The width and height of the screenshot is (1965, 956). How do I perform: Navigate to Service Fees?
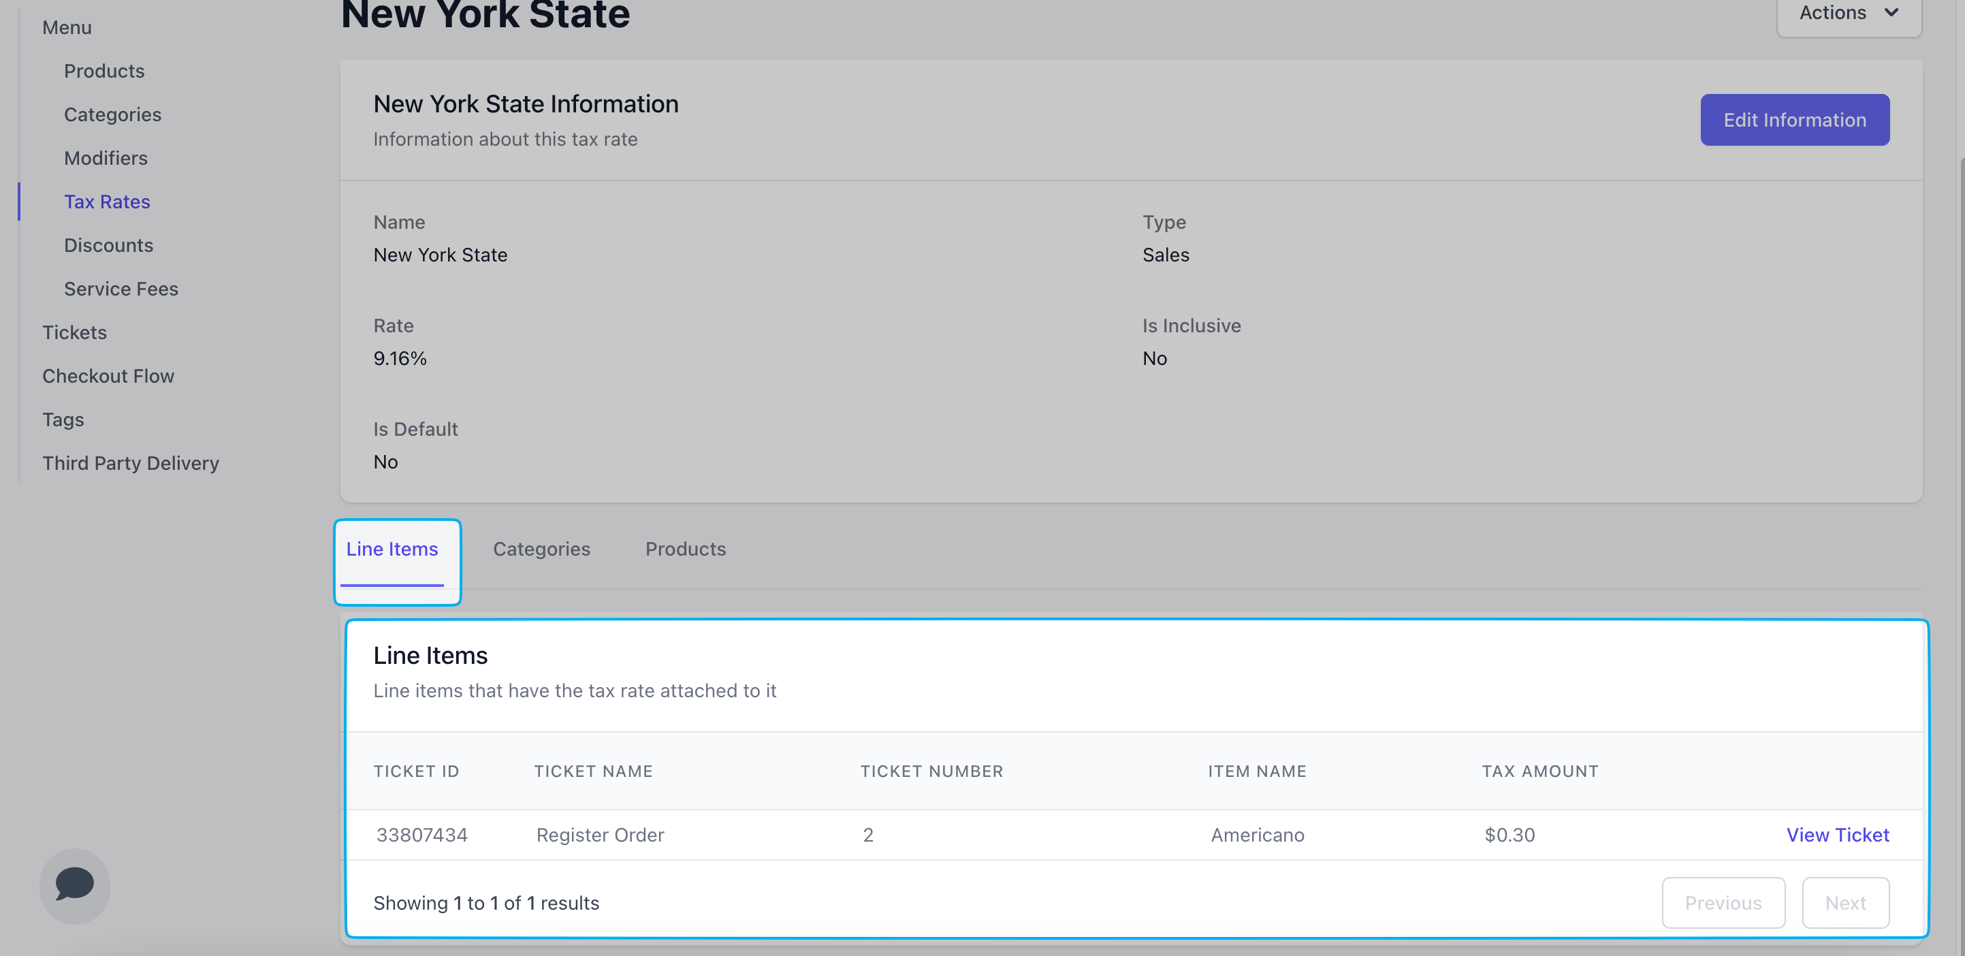tap(121, 289)
